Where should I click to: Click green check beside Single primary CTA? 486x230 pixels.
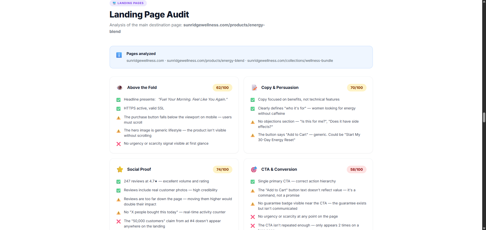coord(253,182)
